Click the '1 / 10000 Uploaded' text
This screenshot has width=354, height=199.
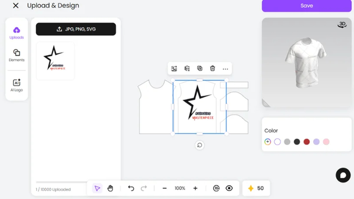click(x=53, y=190)
